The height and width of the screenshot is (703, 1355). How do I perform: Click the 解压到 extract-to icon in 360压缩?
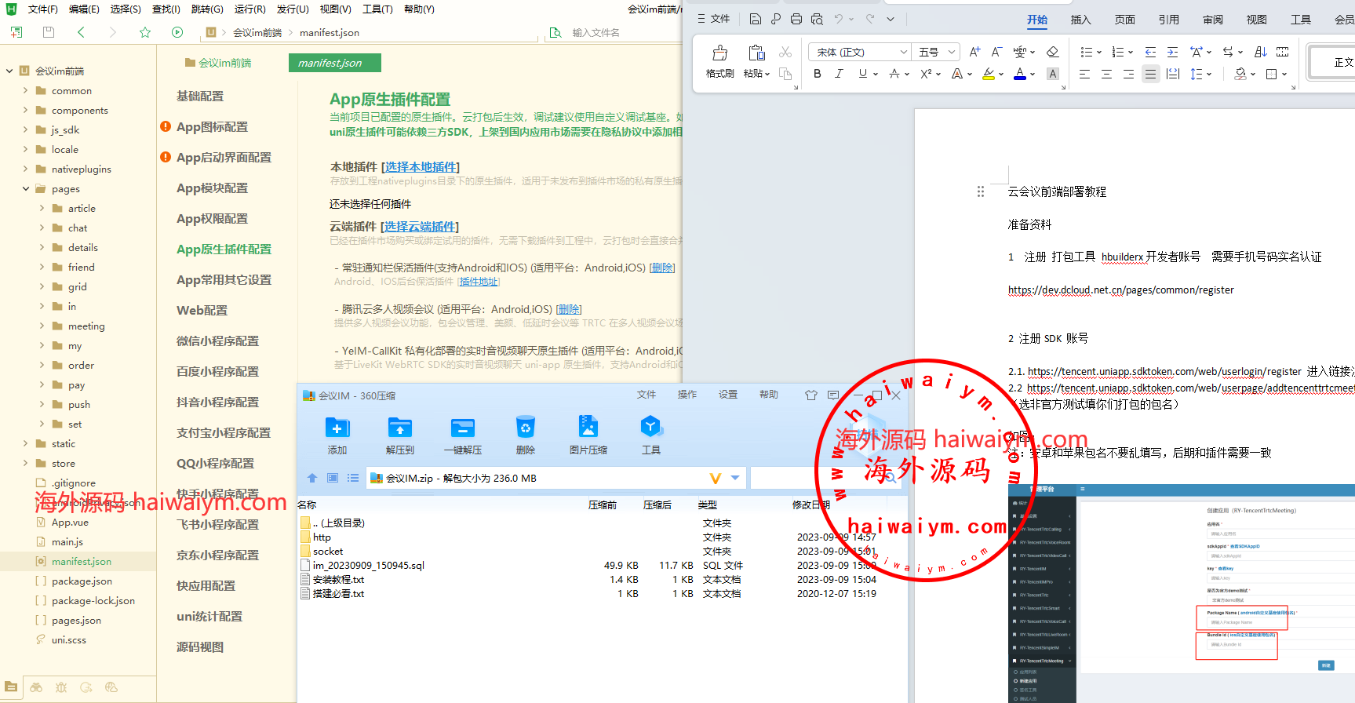click(x=400, y=428)
